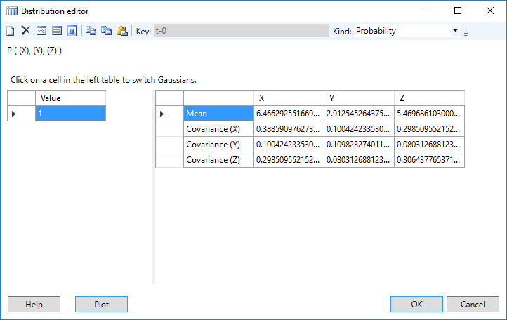
Task: Select the Covariance (Y) row label
Action: [218, 145]
